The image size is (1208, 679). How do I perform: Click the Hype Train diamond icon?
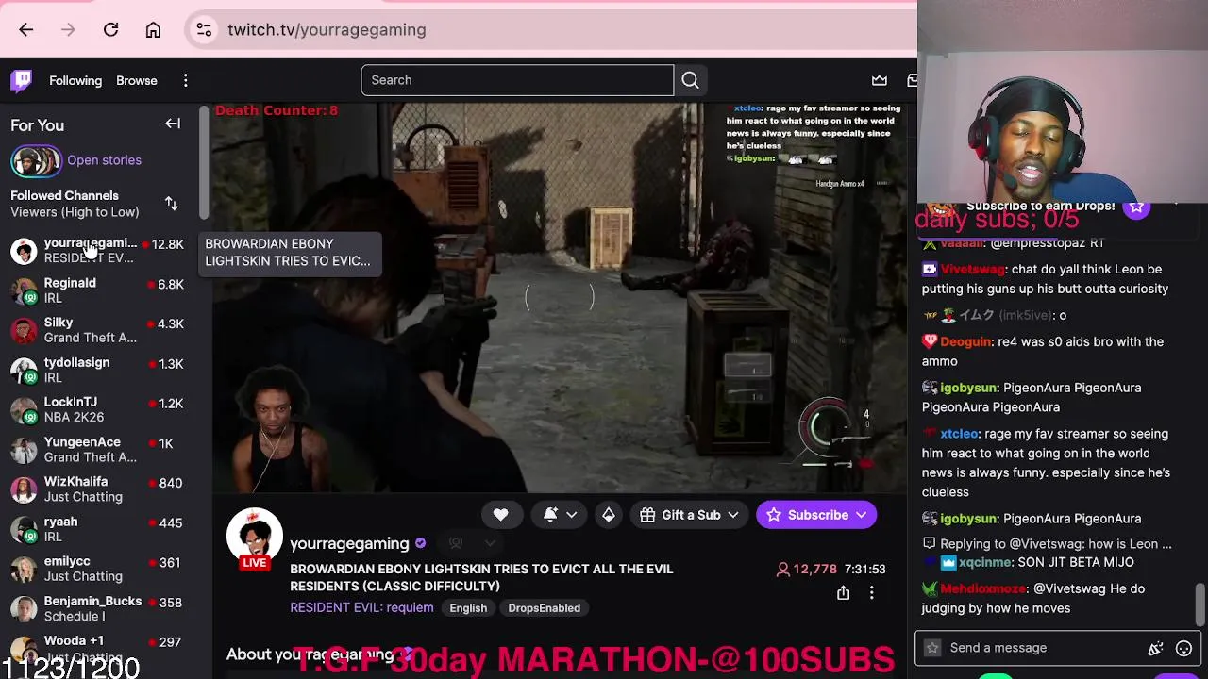pyautogui.click(x=609, y=515)
